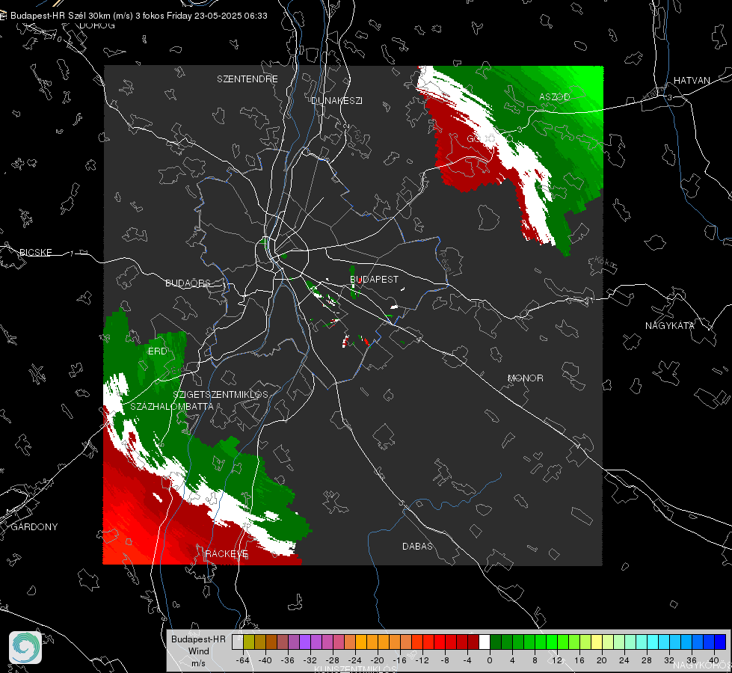The width and height of the screenshot is (732, 673).
Task: Pick the olive swatch right of the -64 tick
Action: [x=249, y=642]
